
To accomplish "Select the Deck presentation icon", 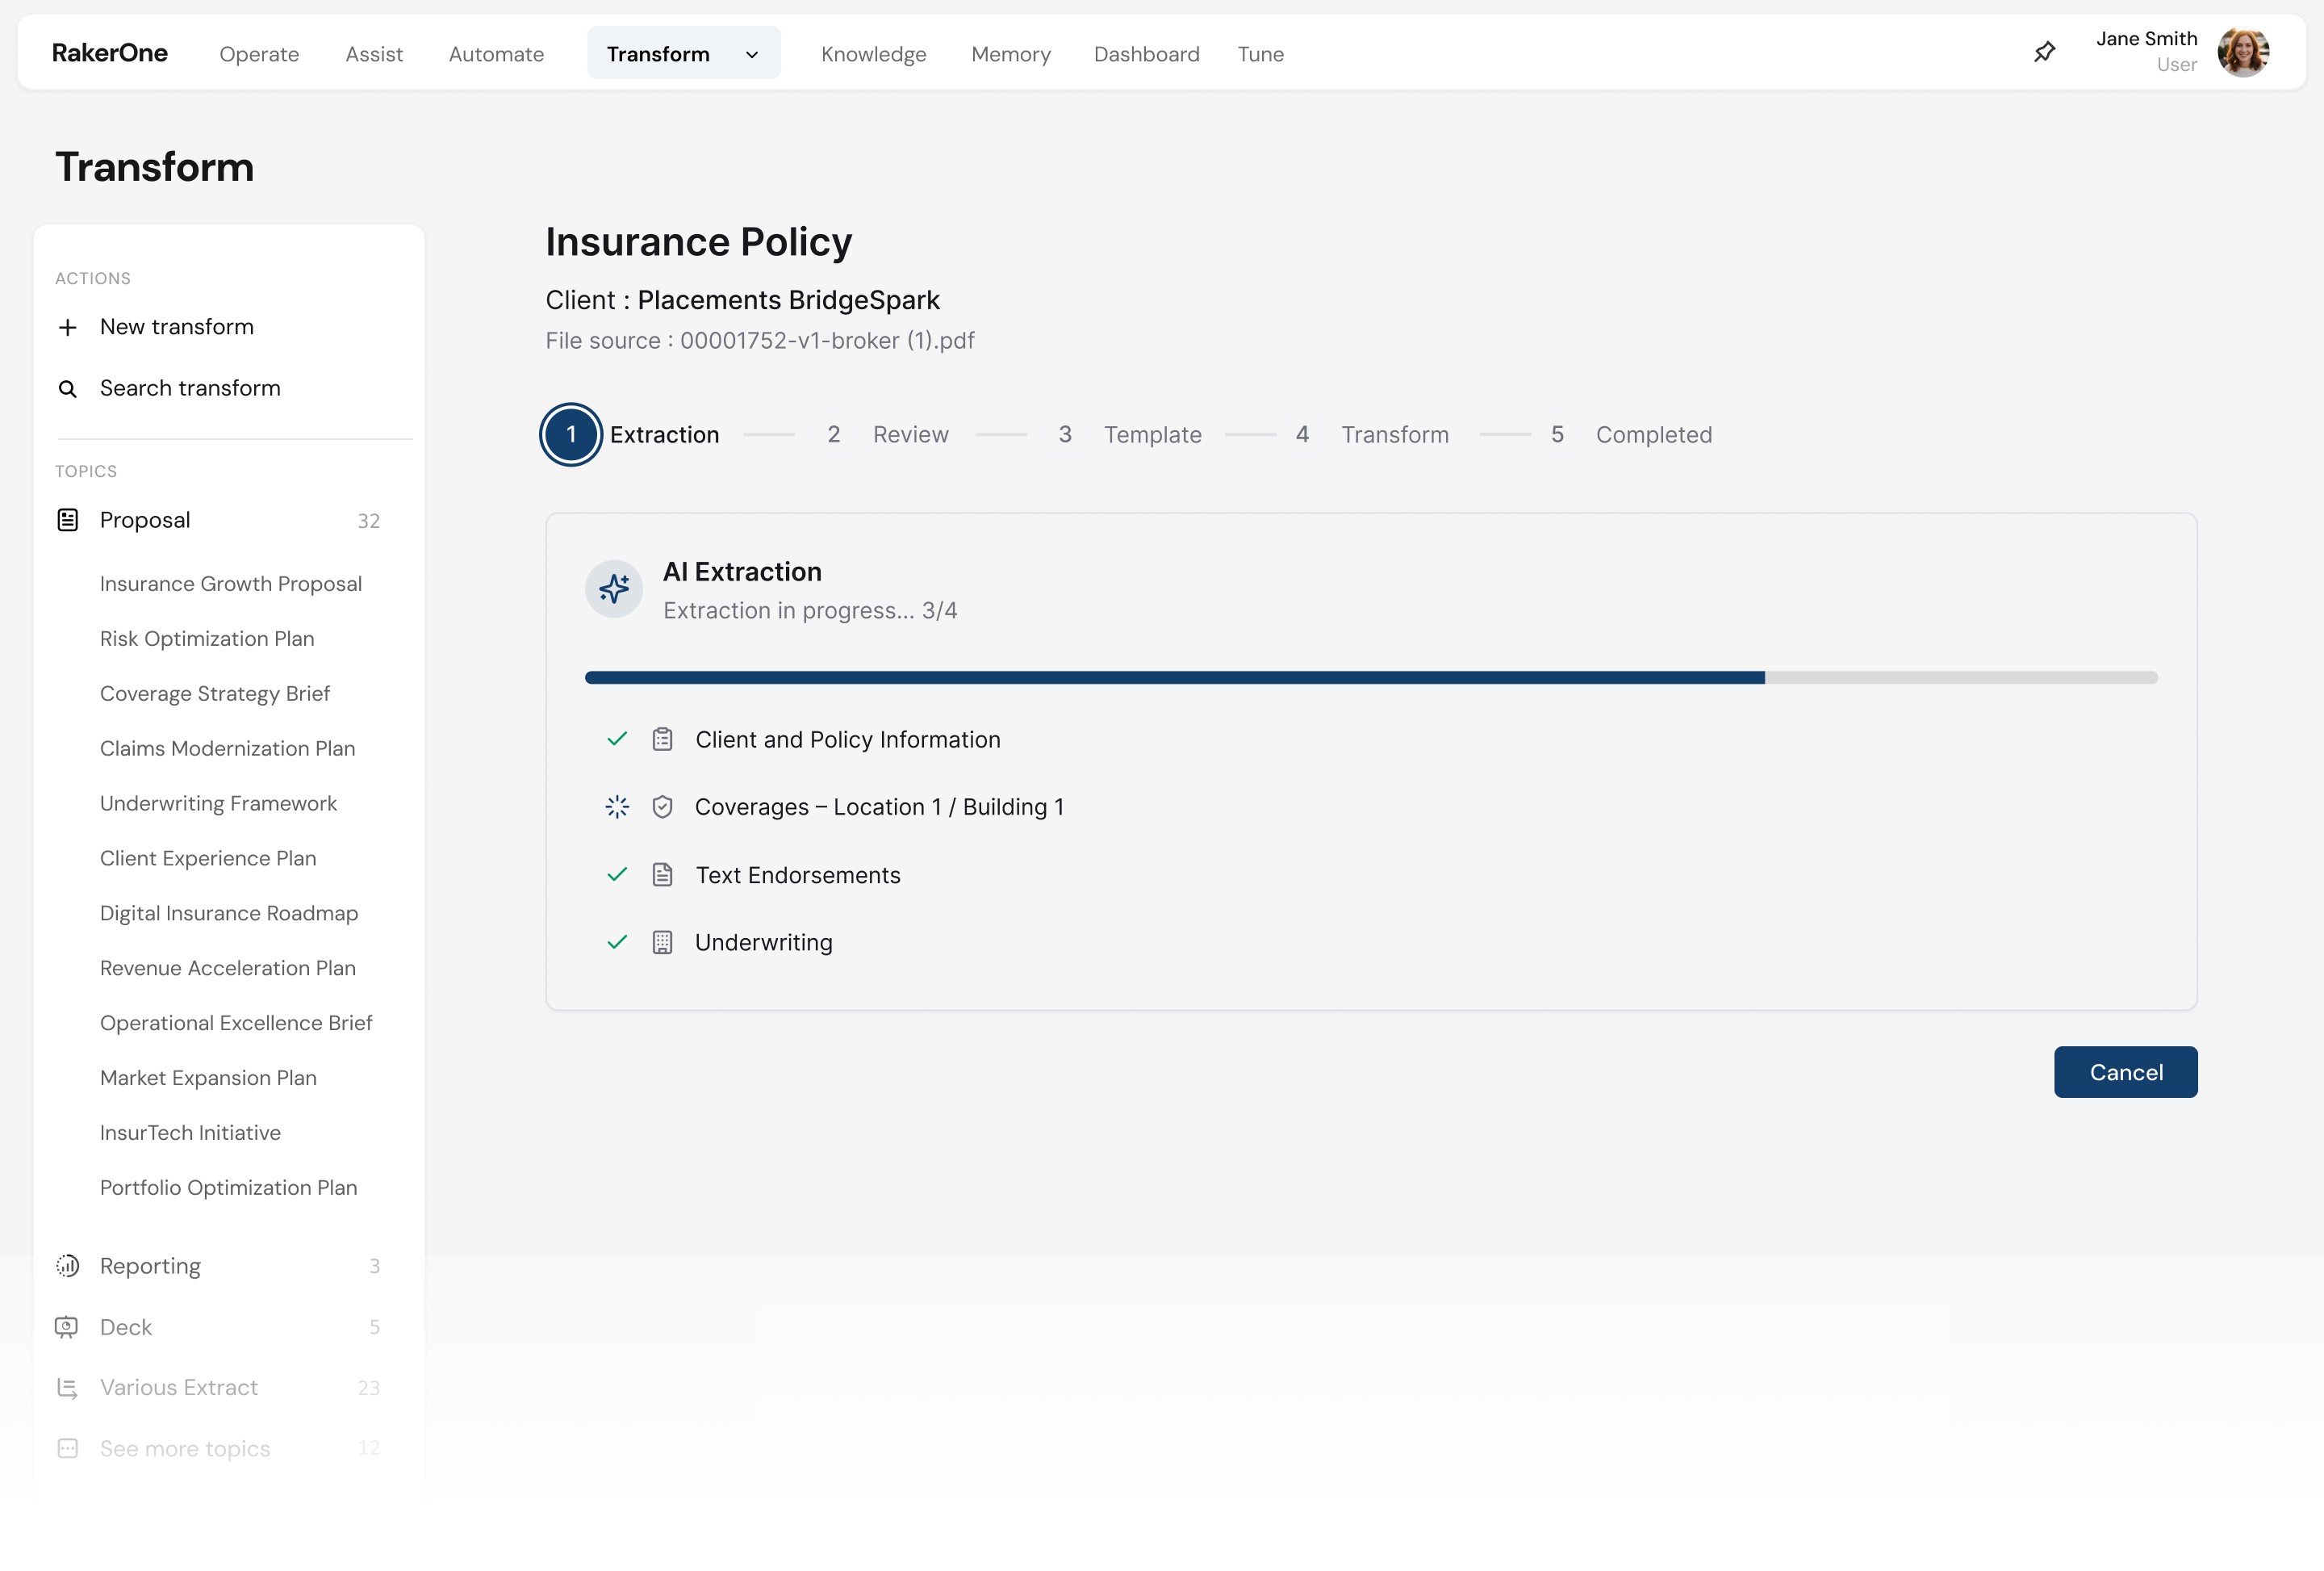I will point(66,1326).
